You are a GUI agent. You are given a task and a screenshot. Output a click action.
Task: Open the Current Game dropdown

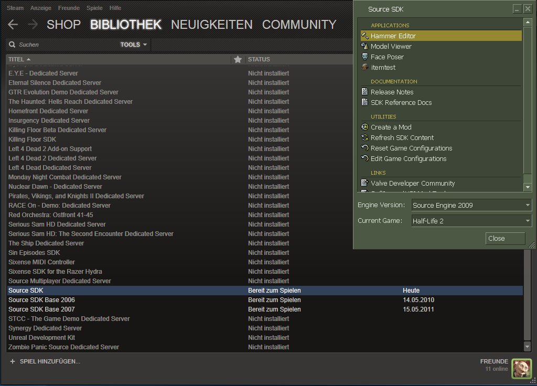pos(471,221)
